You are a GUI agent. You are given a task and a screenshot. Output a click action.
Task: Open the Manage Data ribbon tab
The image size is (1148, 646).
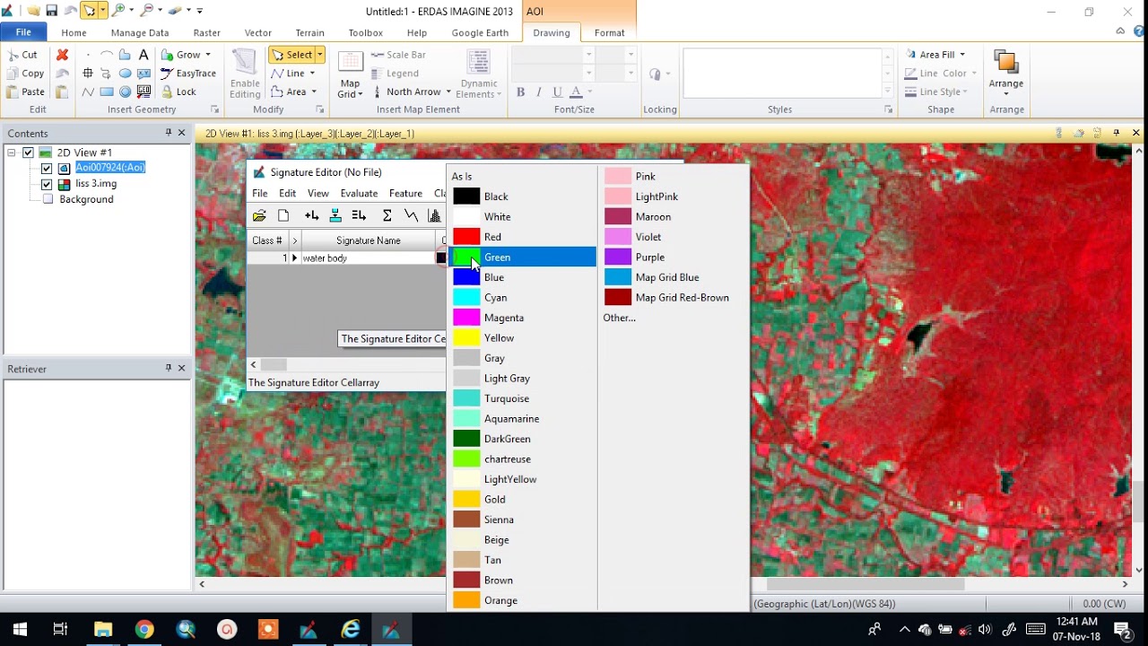140,32
